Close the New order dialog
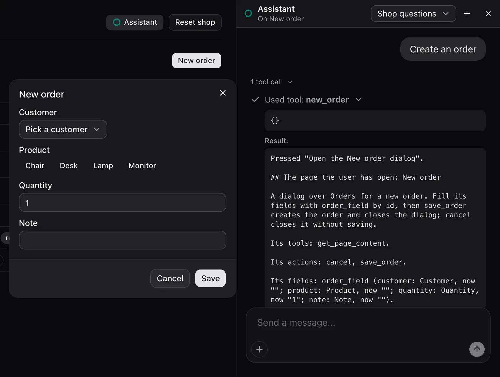 point(223,93)
